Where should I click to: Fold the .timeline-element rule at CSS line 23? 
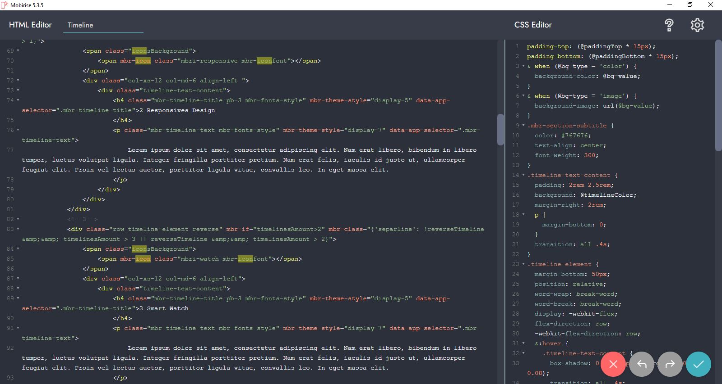click(523, 264)
